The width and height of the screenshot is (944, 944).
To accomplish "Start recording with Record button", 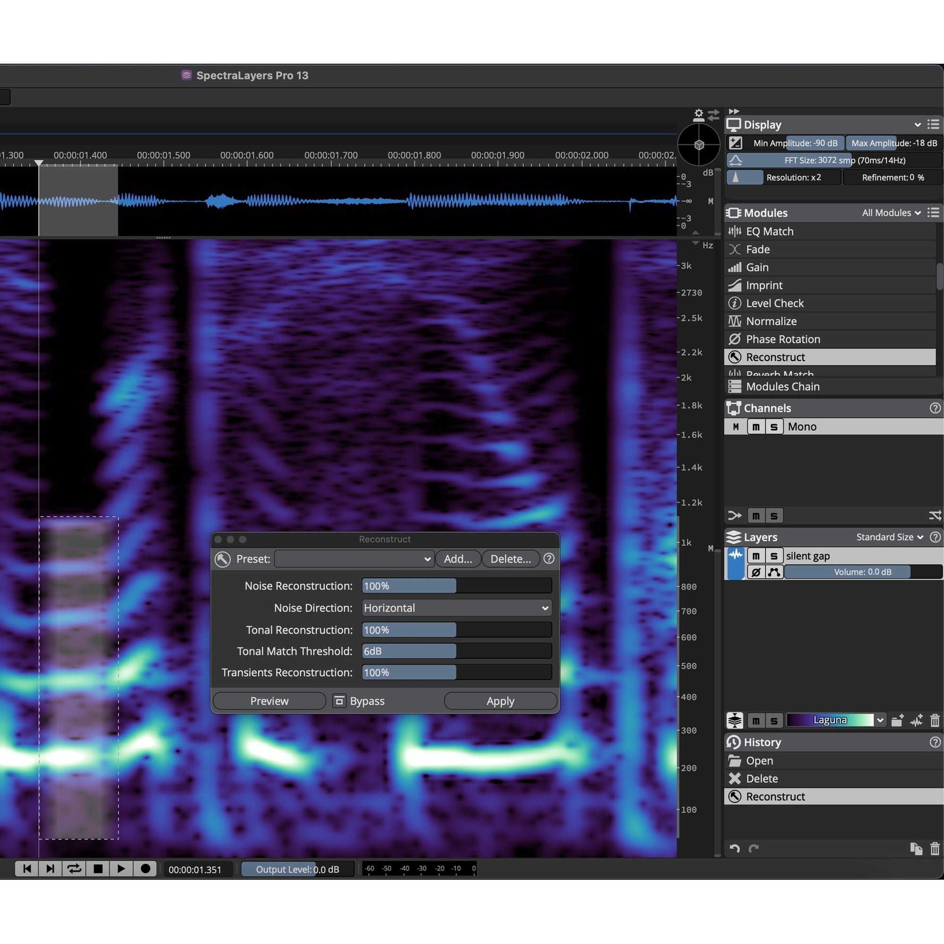I will [145, 869].
